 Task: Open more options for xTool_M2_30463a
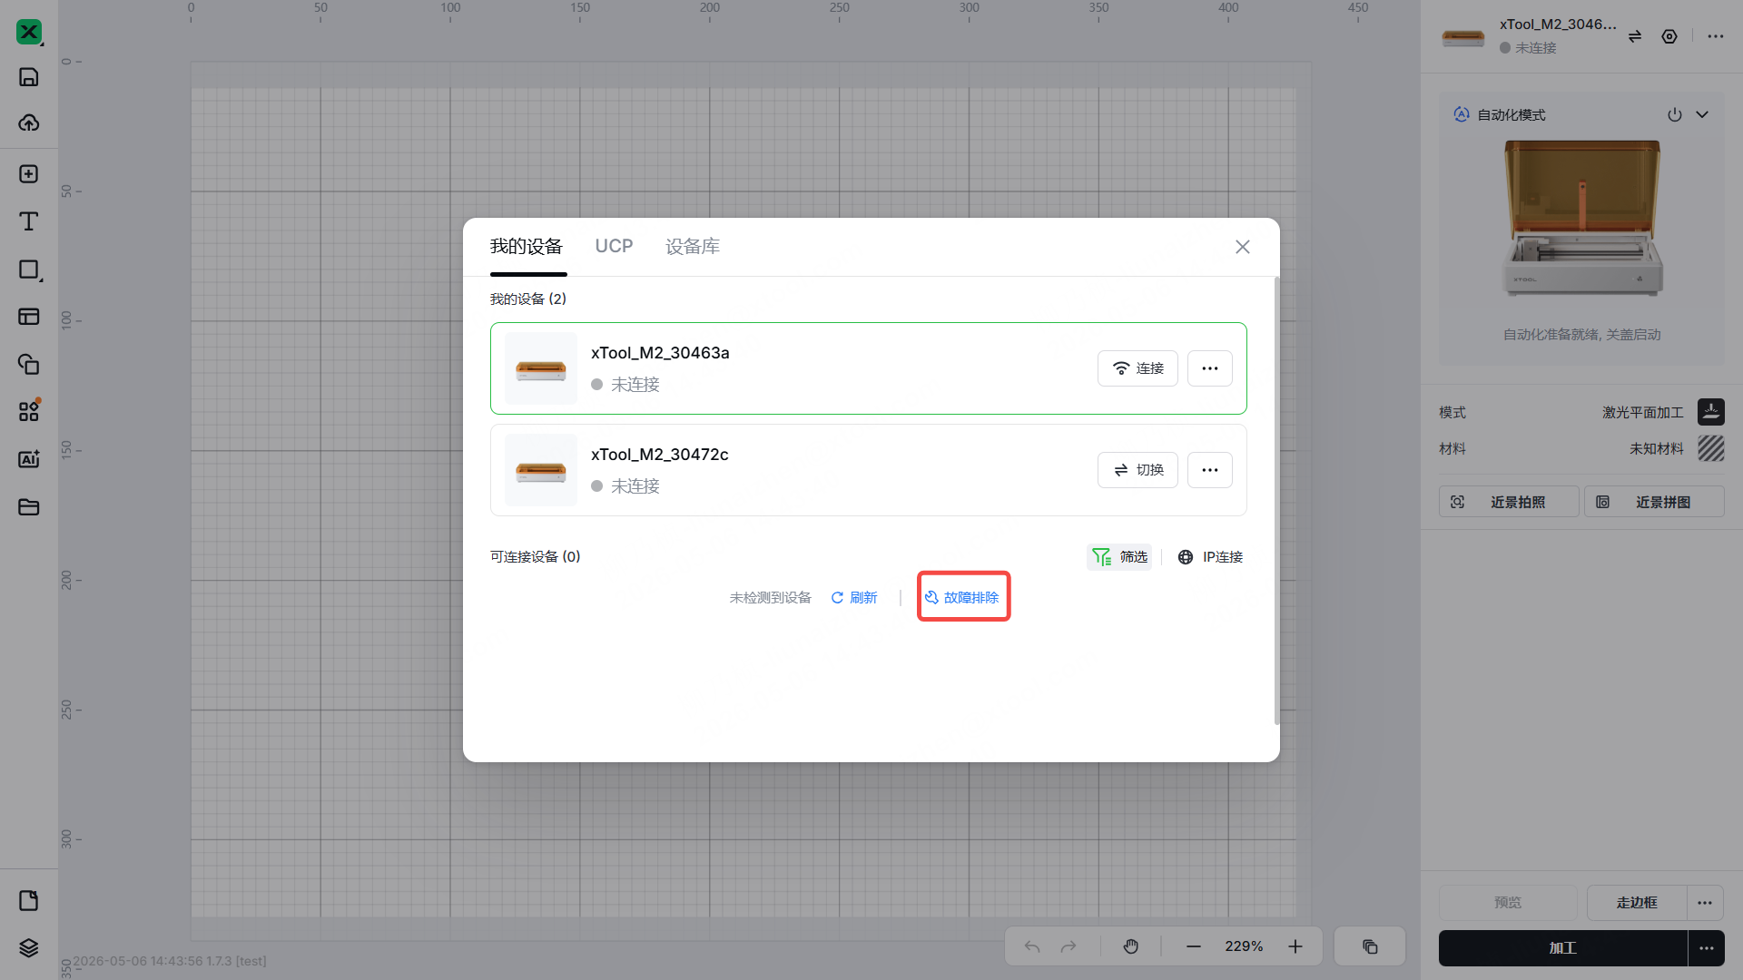(1210, 368)
